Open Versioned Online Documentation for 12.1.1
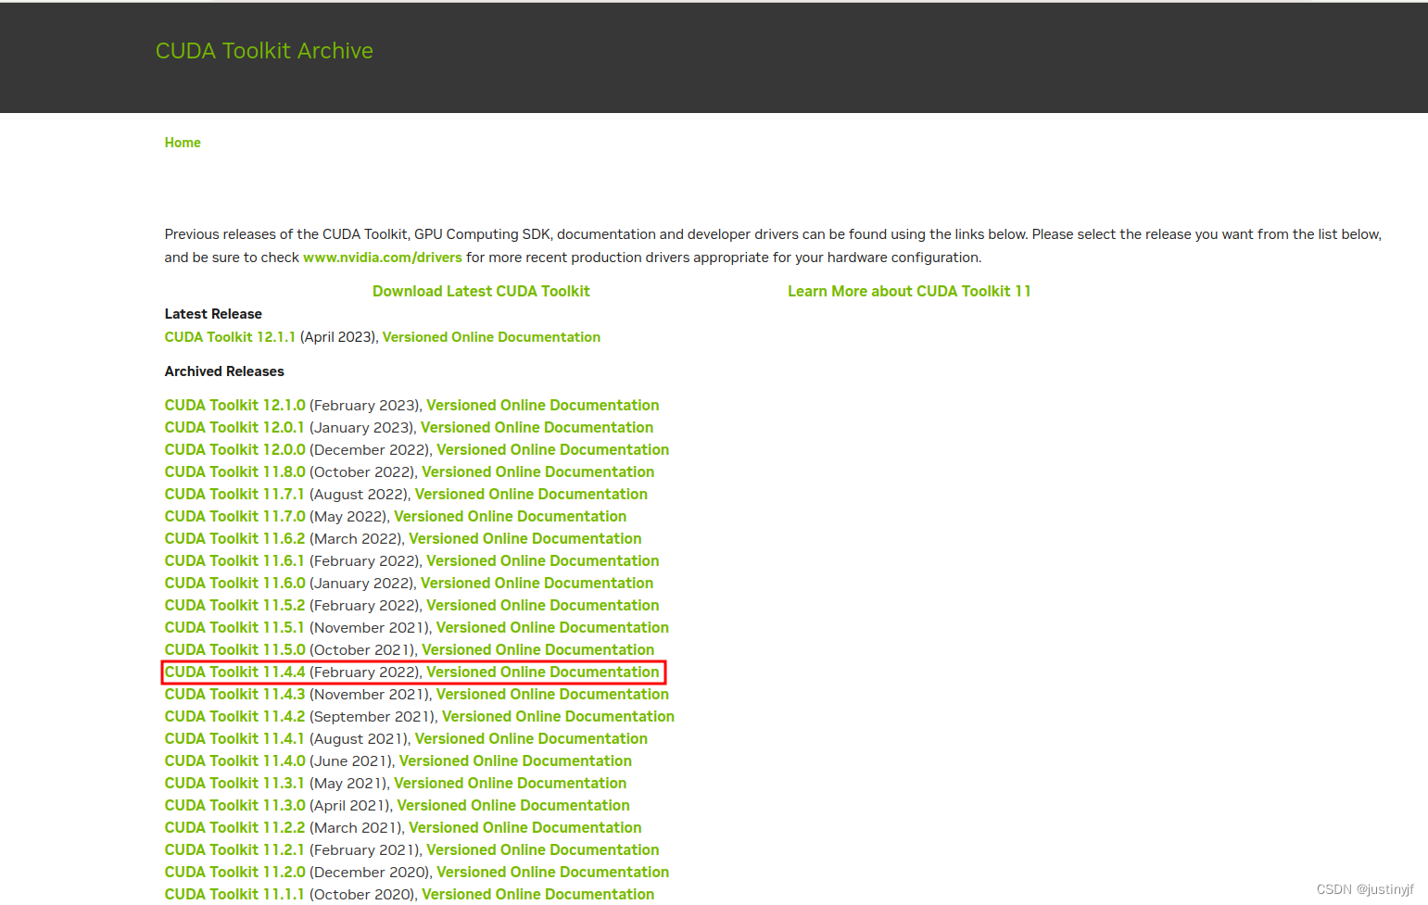Screen dimensions: 1428x905 491,337
